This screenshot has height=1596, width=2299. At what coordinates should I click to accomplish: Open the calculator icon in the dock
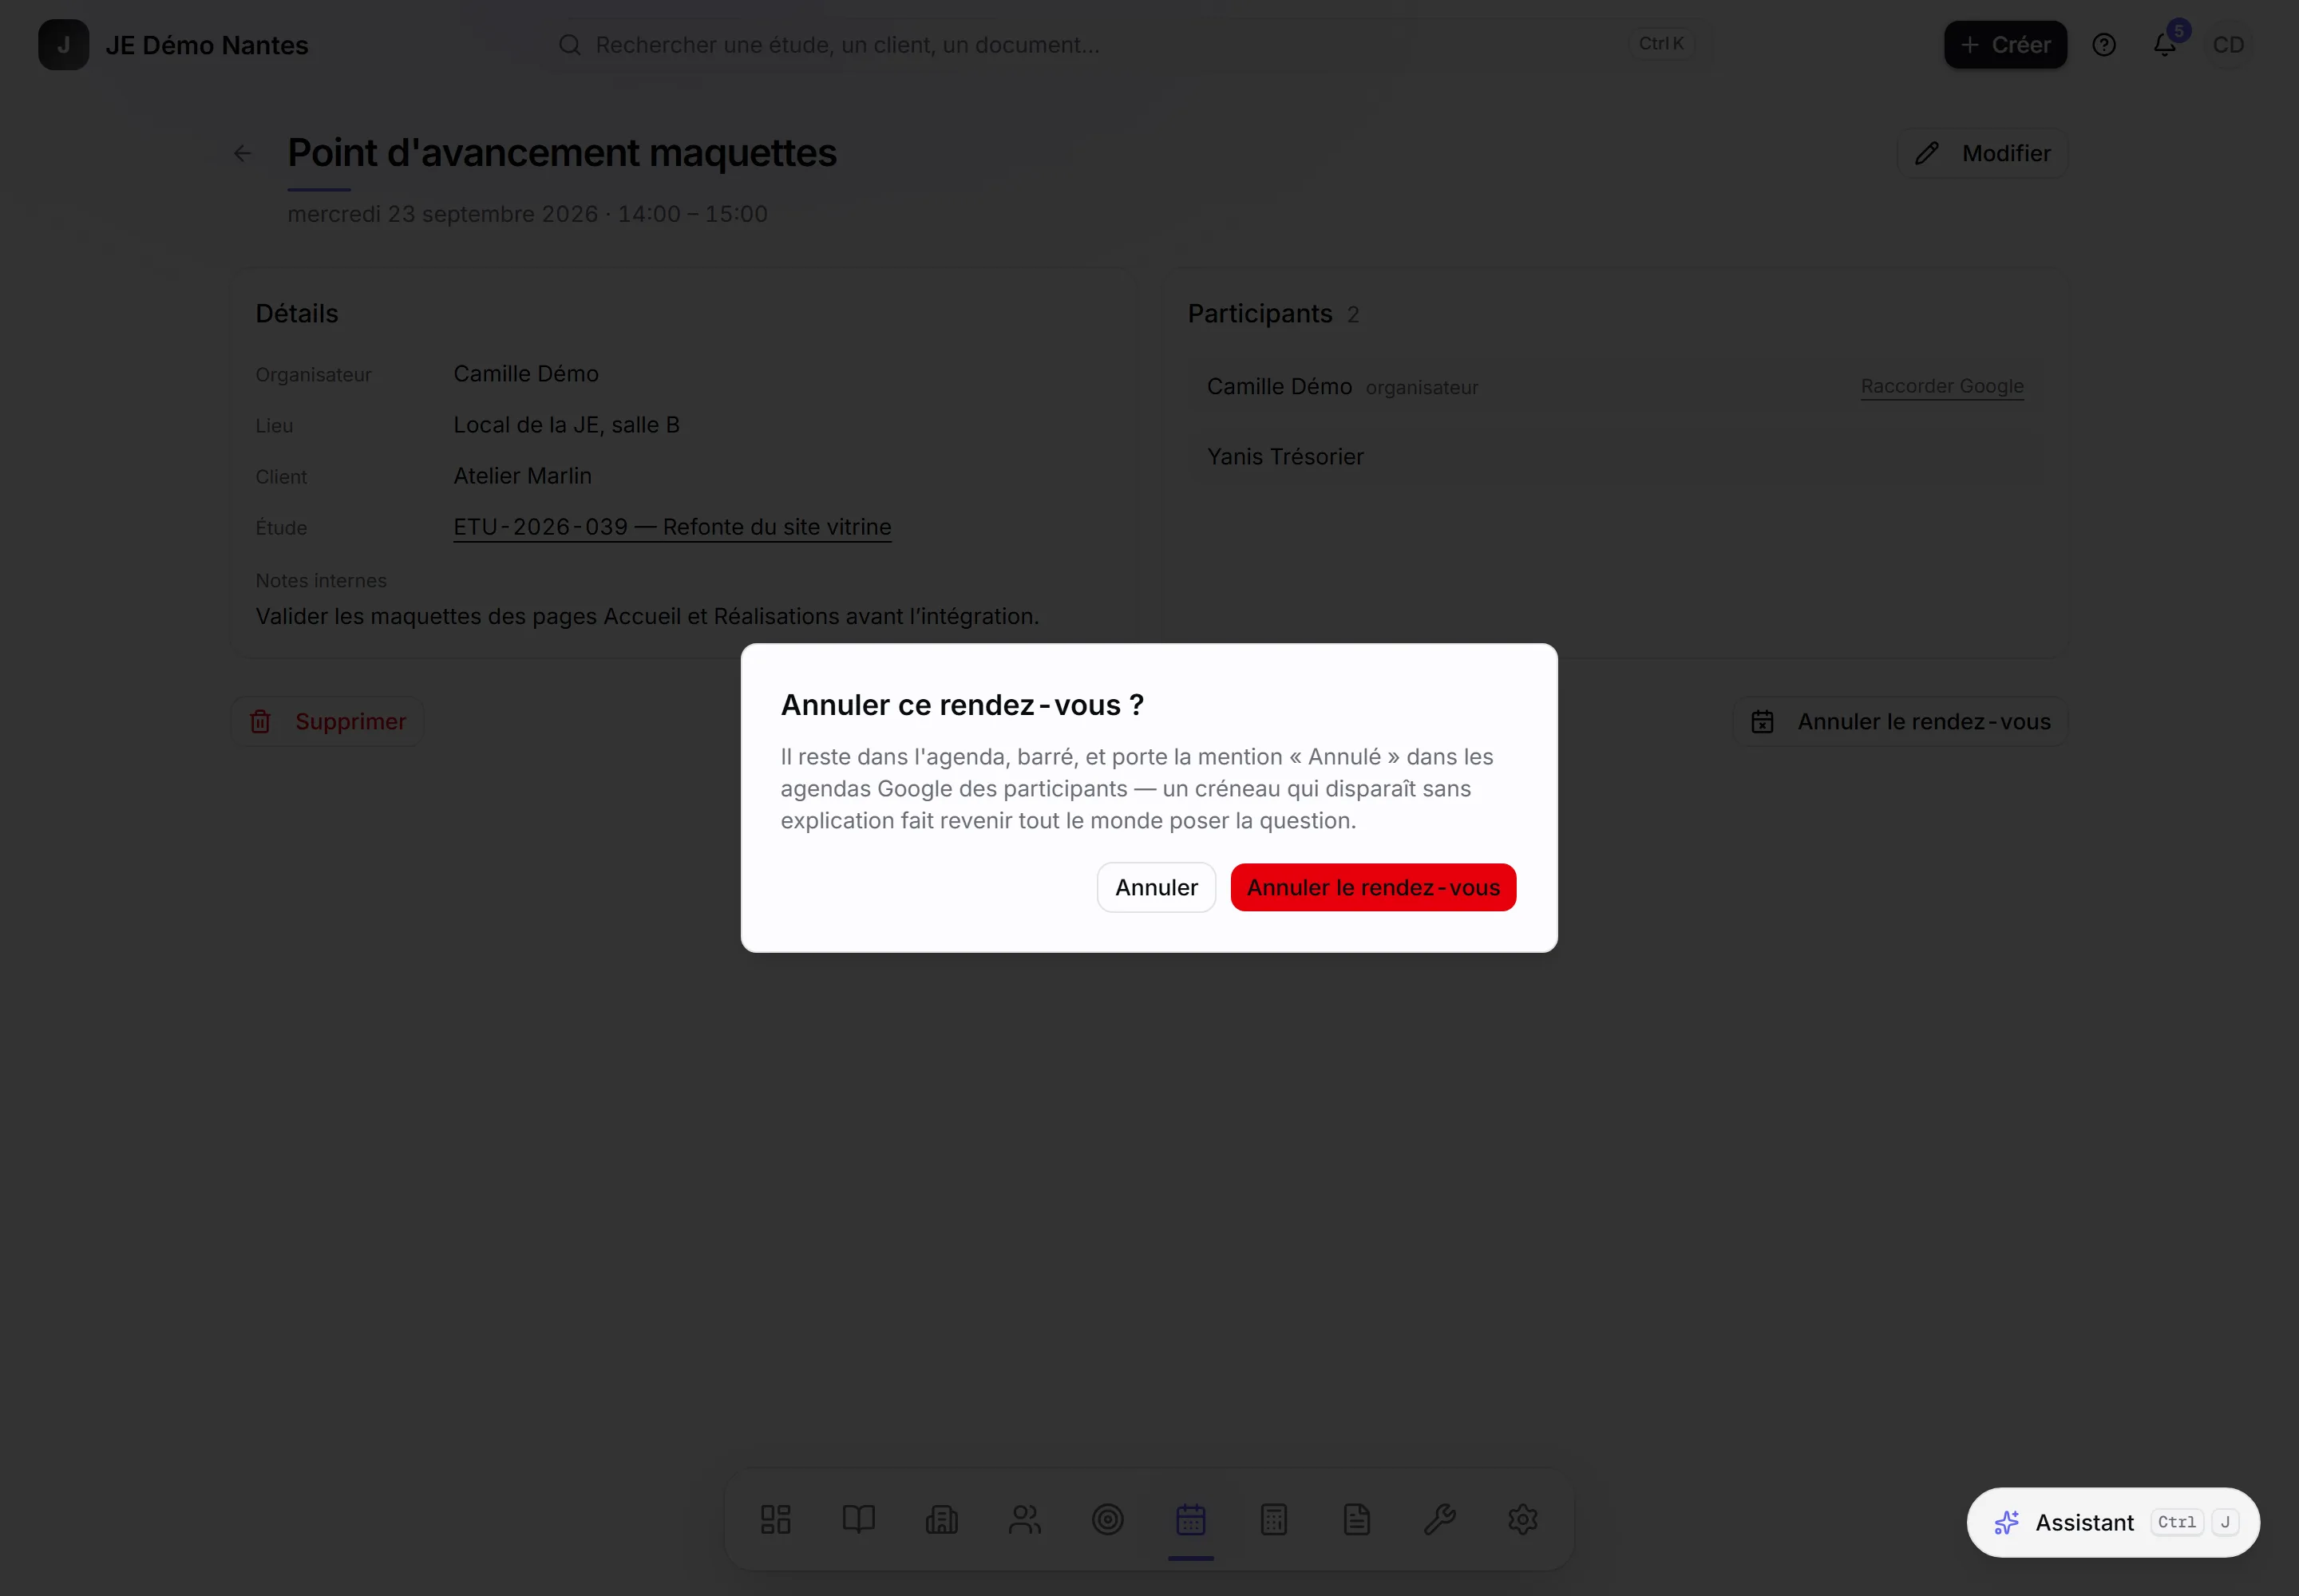(1273, 1519)
